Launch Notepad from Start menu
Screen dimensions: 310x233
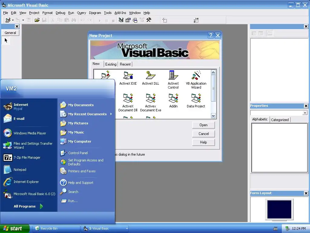click(20, 170)
